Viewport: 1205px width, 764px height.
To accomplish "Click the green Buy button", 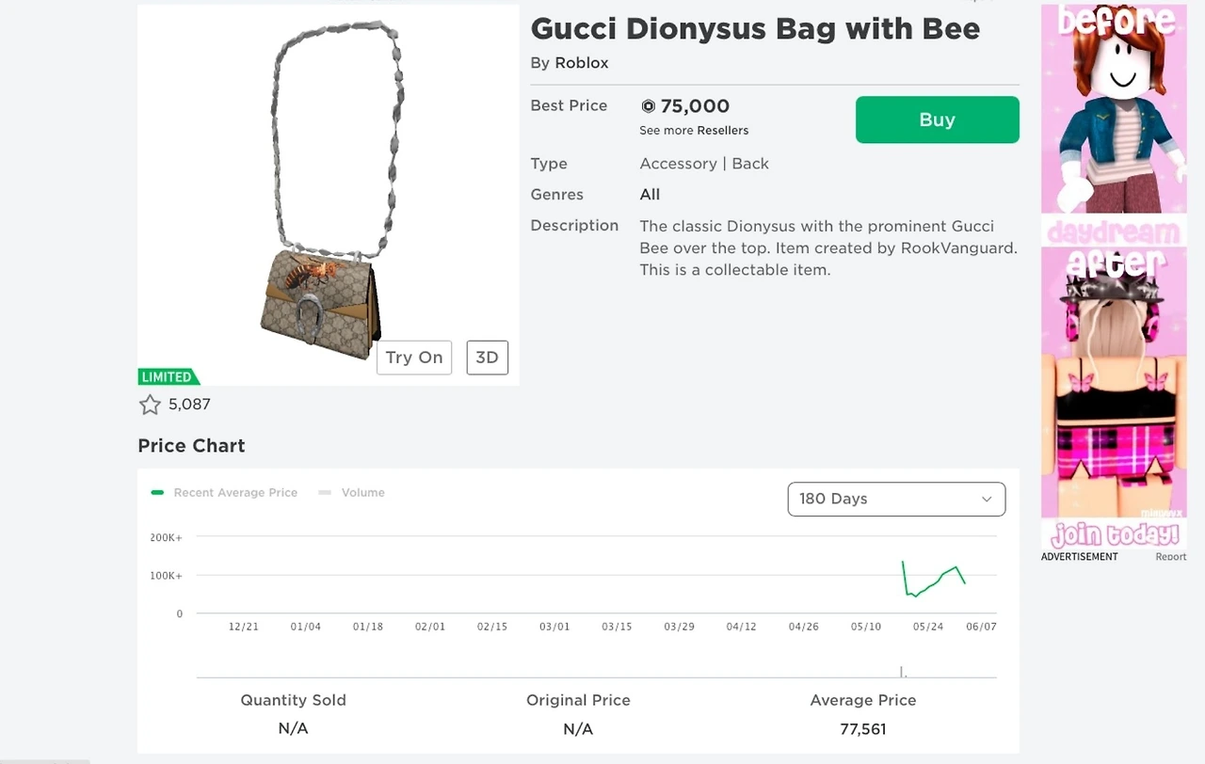I will pos(937,119).
